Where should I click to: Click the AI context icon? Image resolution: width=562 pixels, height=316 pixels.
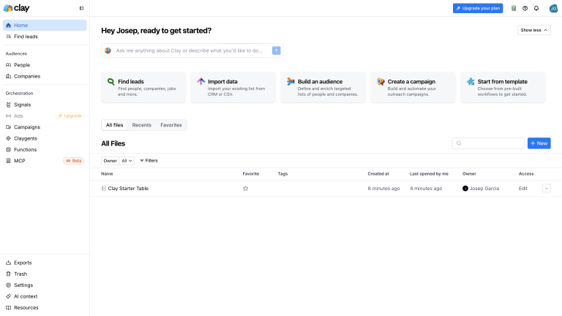(x=8, y=296)
